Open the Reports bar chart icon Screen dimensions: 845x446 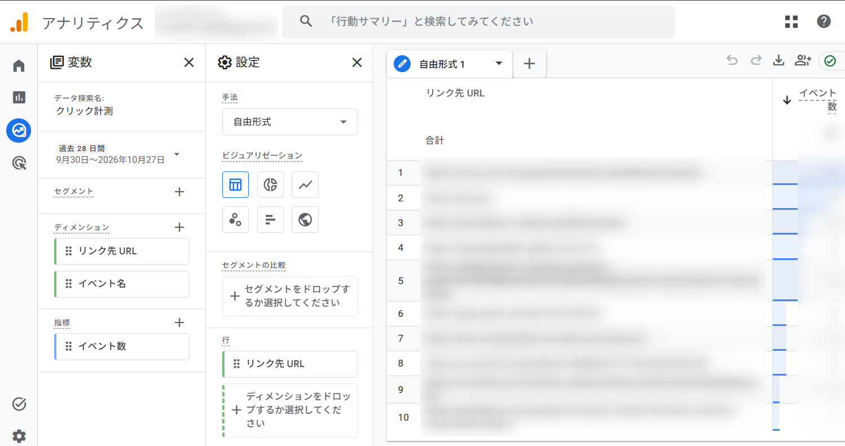19,98
